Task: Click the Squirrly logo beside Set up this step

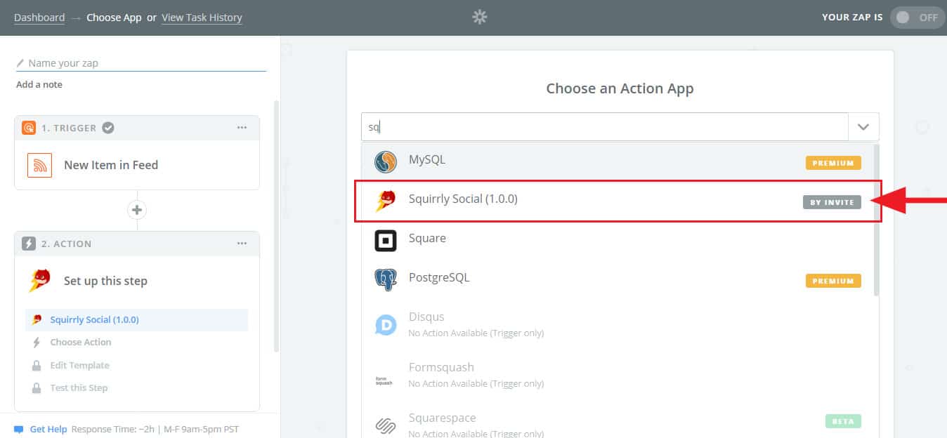Action: (x=40, y=281)
